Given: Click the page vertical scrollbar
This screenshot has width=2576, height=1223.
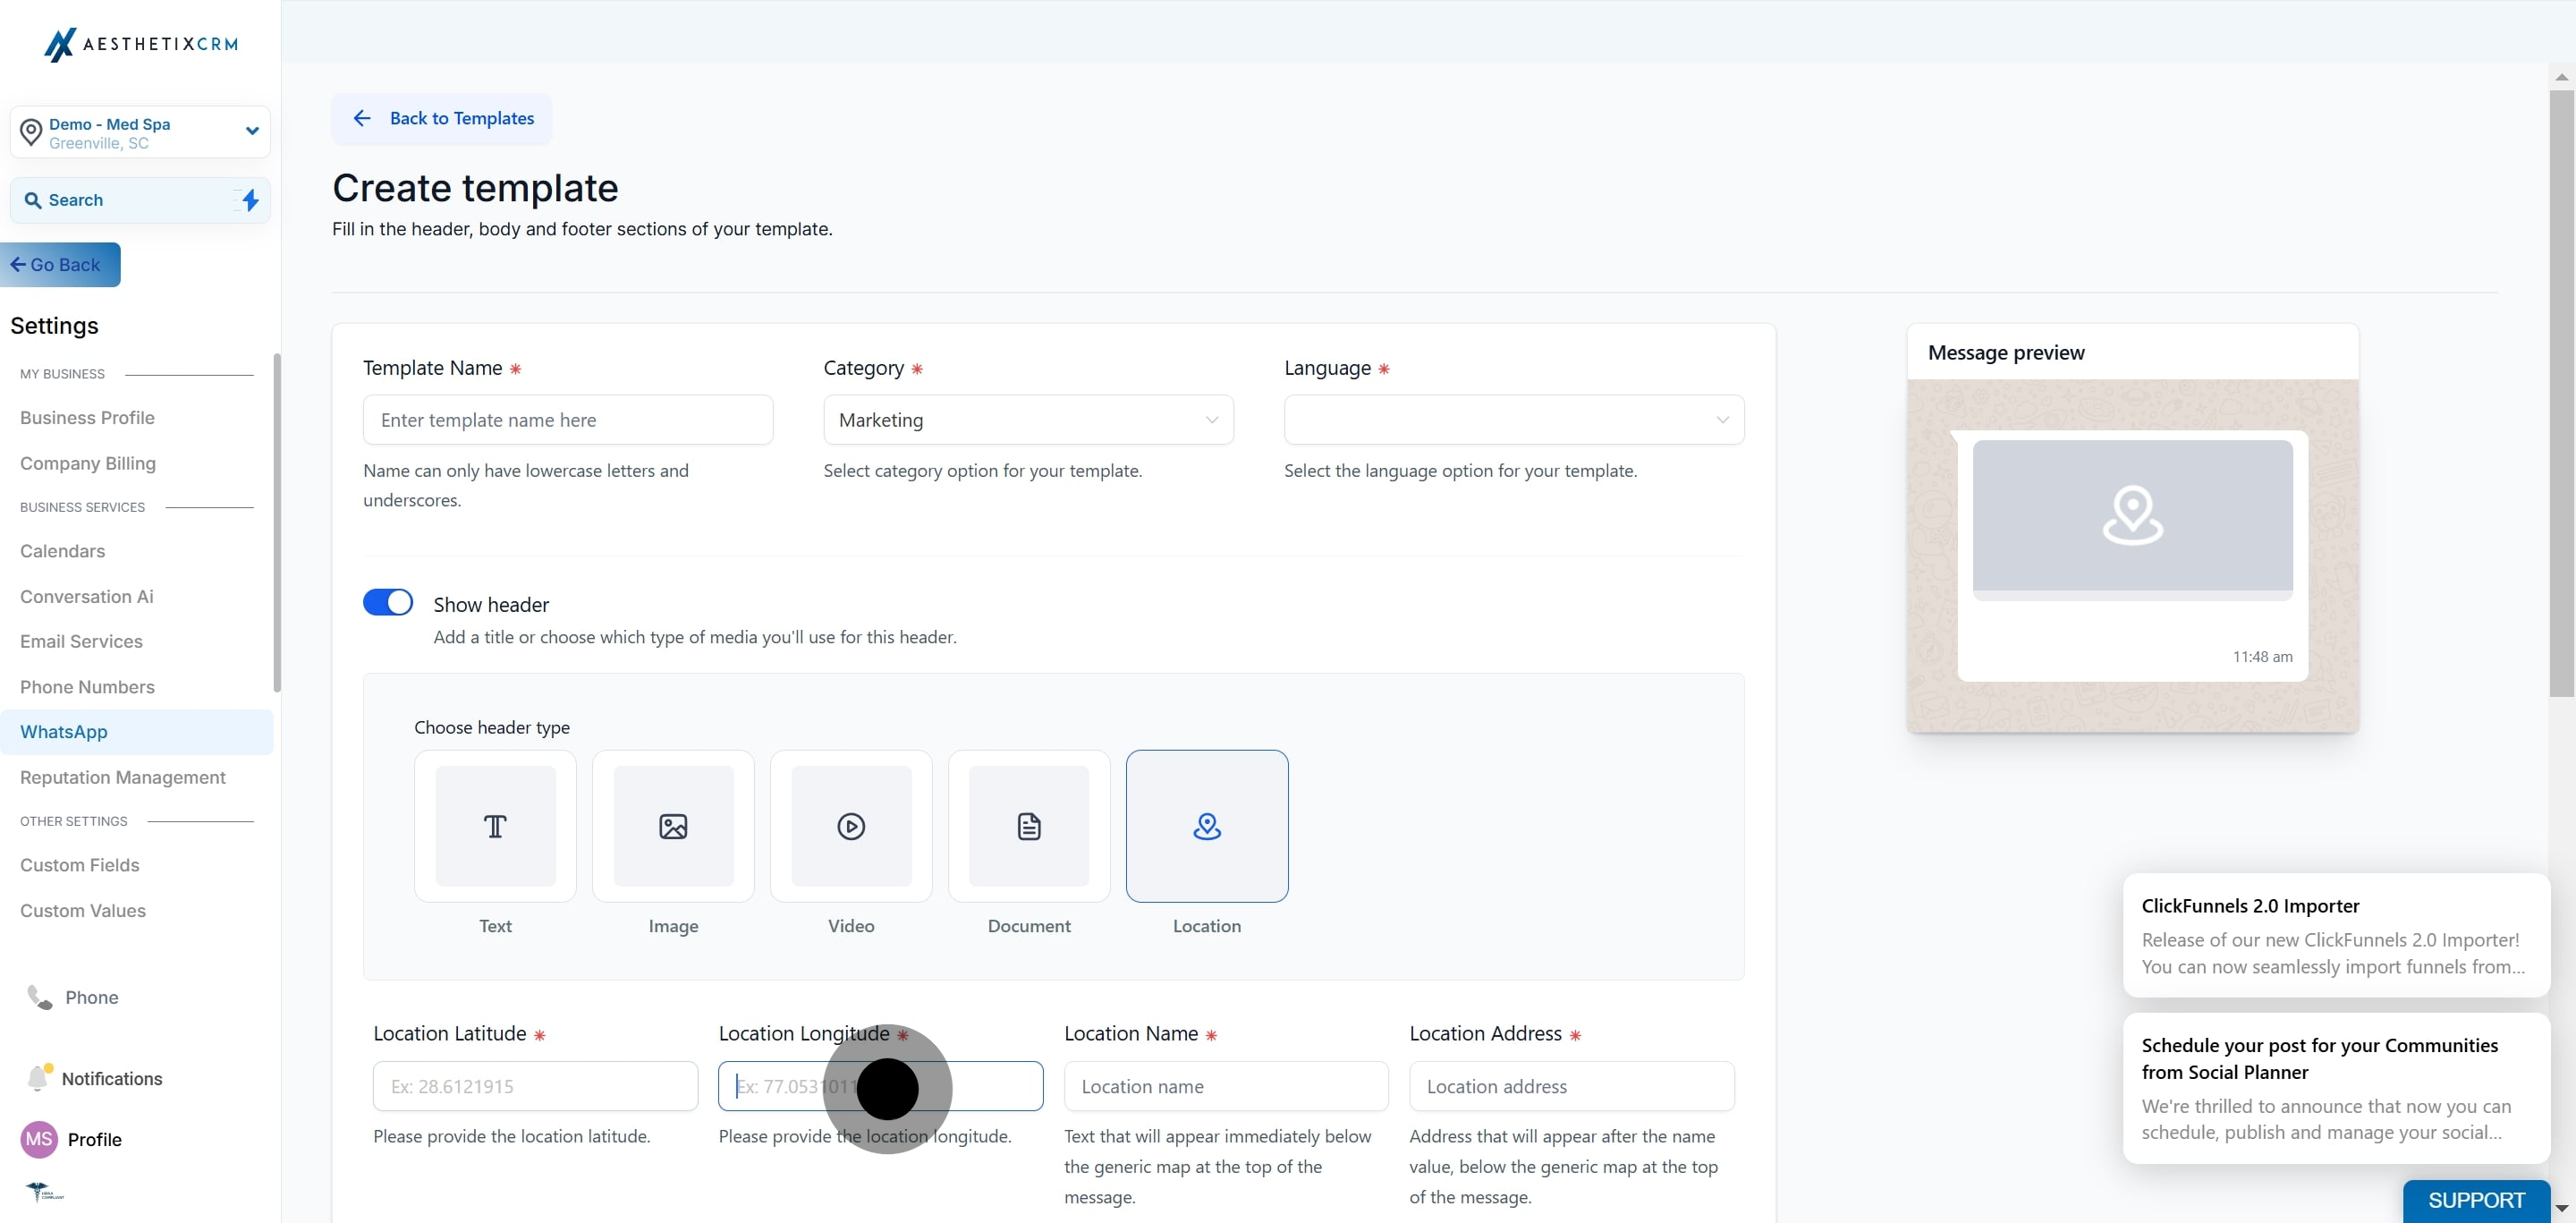Looking at the screenshot, I should click(x=2561, y=400).
